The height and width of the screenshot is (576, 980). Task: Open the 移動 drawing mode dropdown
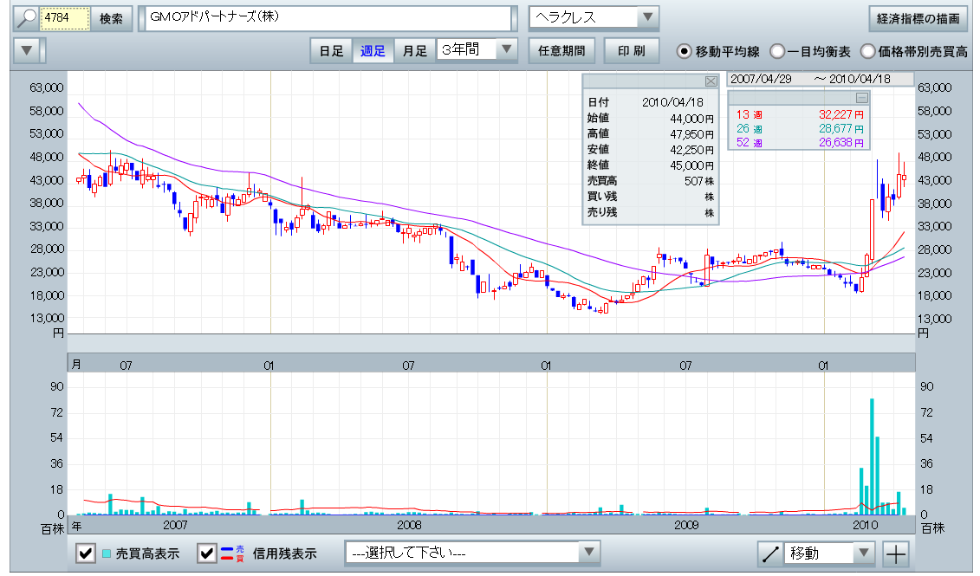[864, 553]
